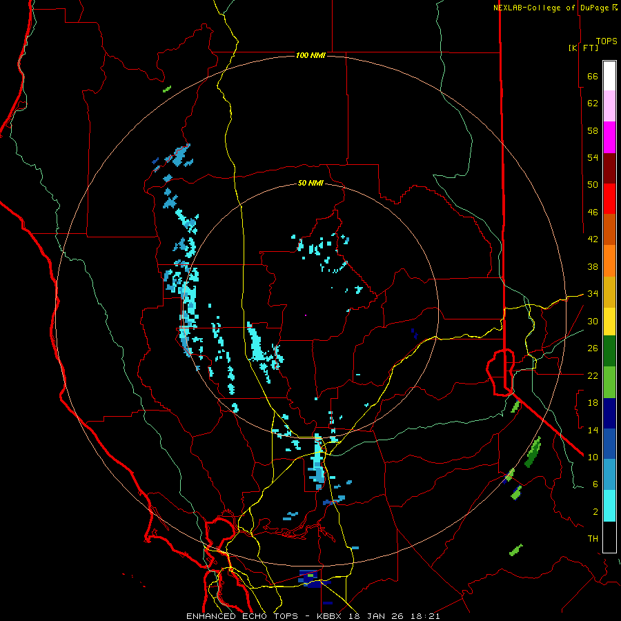
Task: Click the 62 value on the scale
Action: [x=593, y=103]
